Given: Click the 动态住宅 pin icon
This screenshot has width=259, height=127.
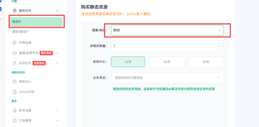Looking at the screenshot, I should tap(15, 63).
